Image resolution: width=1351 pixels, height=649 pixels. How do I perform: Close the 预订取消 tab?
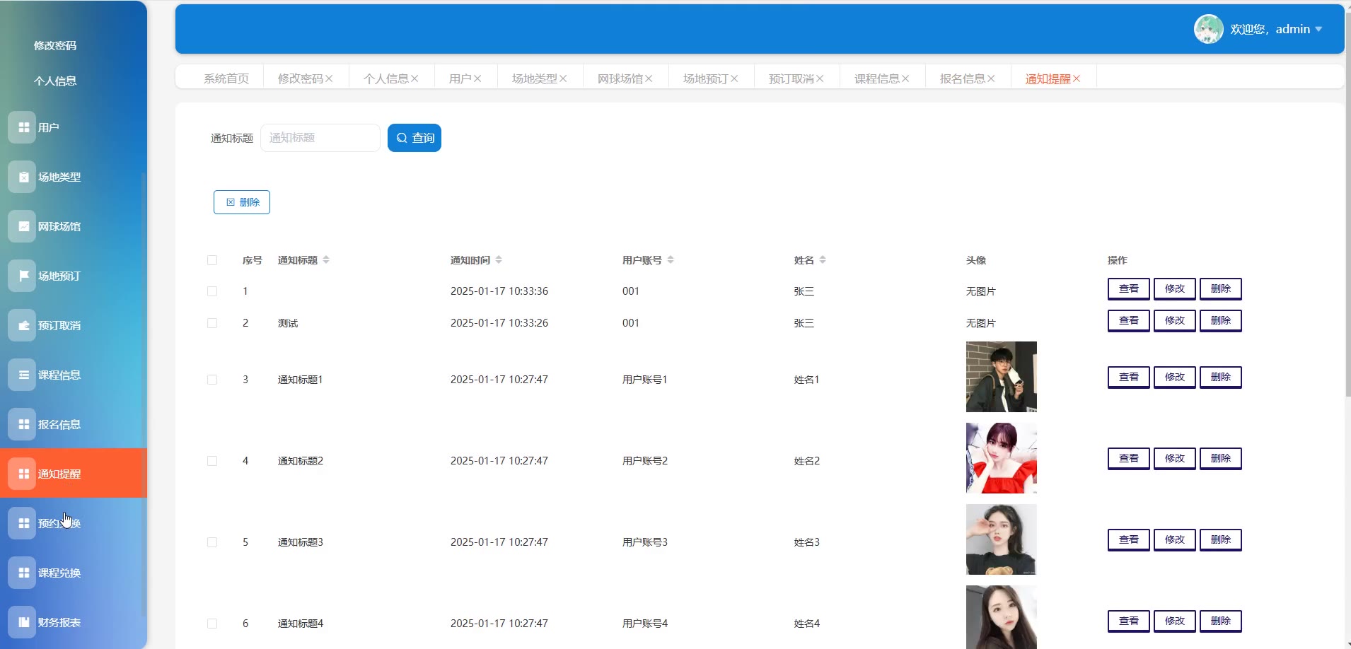point(820,78)
